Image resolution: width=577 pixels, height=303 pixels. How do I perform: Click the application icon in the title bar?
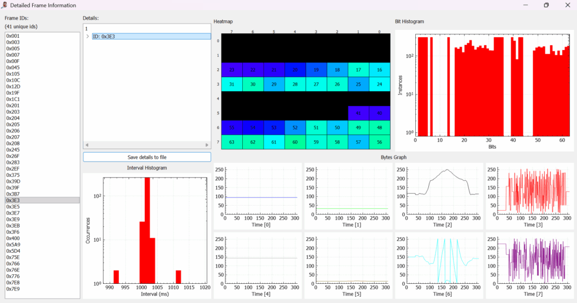pos(5,5)
